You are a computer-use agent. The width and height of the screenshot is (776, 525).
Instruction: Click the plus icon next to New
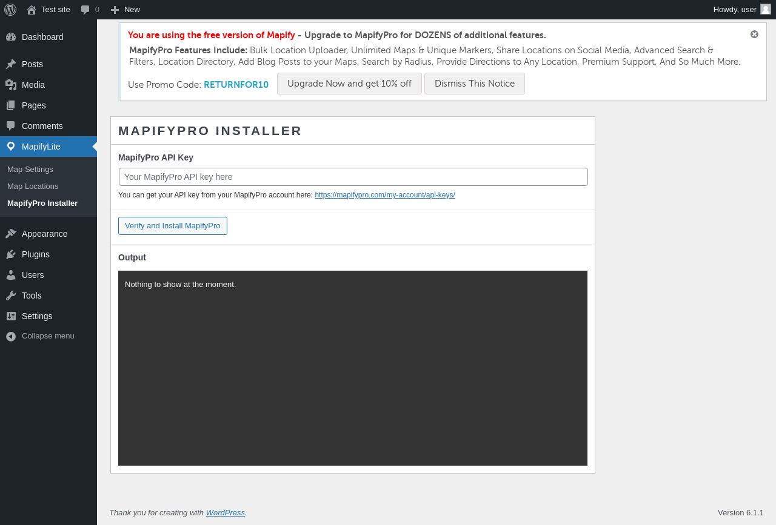(115, 10)
